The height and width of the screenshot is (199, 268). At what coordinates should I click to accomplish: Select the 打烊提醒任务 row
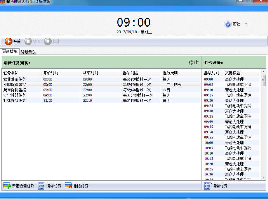point(101,100)
